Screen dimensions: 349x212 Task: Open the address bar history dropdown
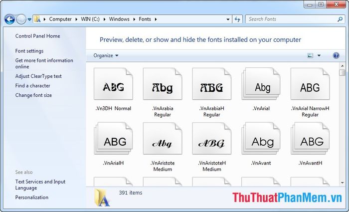228,19
